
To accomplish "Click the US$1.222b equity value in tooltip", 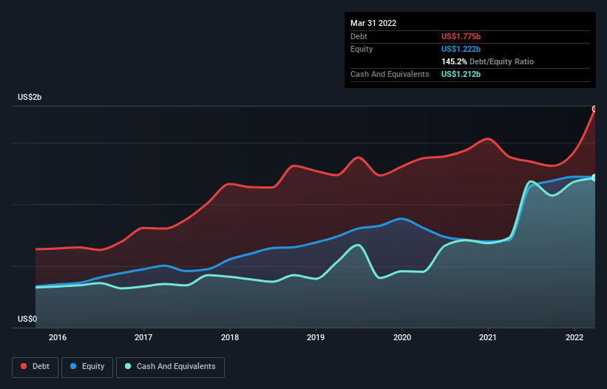I will [x=461, y=49].
